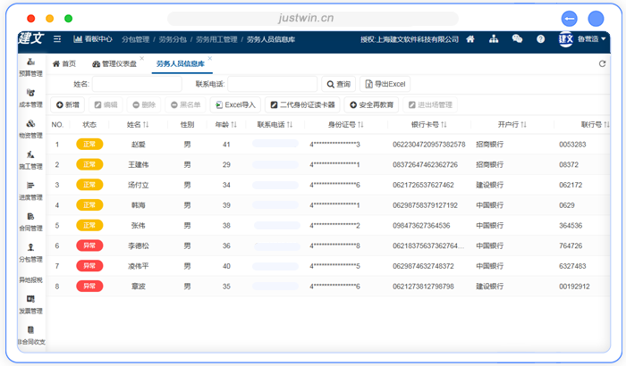Sort the table by 姓名 column
Screen dimensions: 626x366
tap(138, 125)
